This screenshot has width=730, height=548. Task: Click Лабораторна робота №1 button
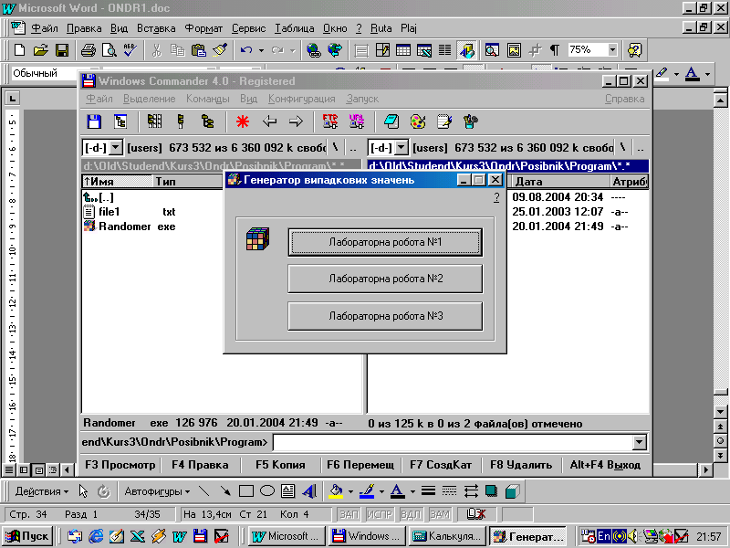pos(385,242)
